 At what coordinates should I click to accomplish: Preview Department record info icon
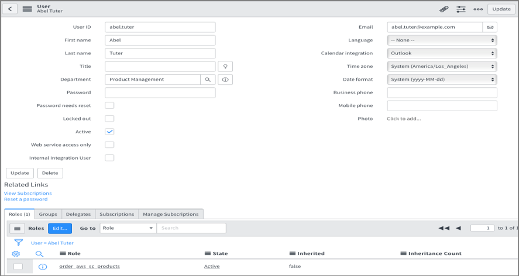(225, 80)
